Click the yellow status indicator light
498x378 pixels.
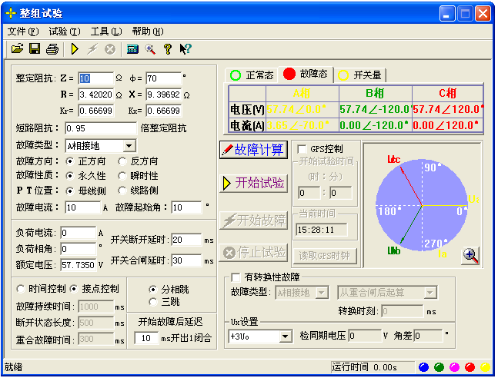click(485, 367)
